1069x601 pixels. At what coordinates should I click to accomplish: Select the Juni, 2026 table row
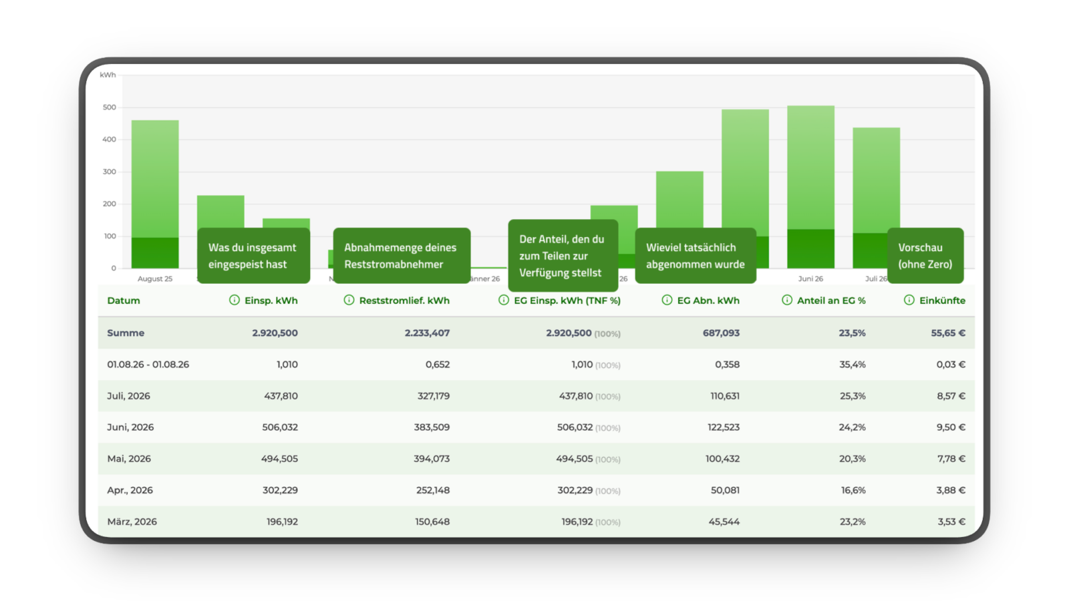tap(537, 427)
